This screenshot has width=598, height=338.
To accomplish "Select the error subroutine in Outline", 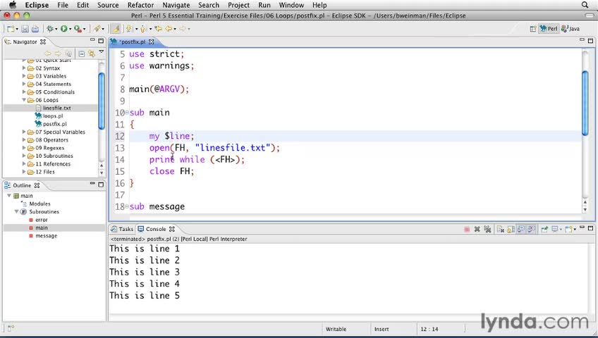I will (41, 220).
